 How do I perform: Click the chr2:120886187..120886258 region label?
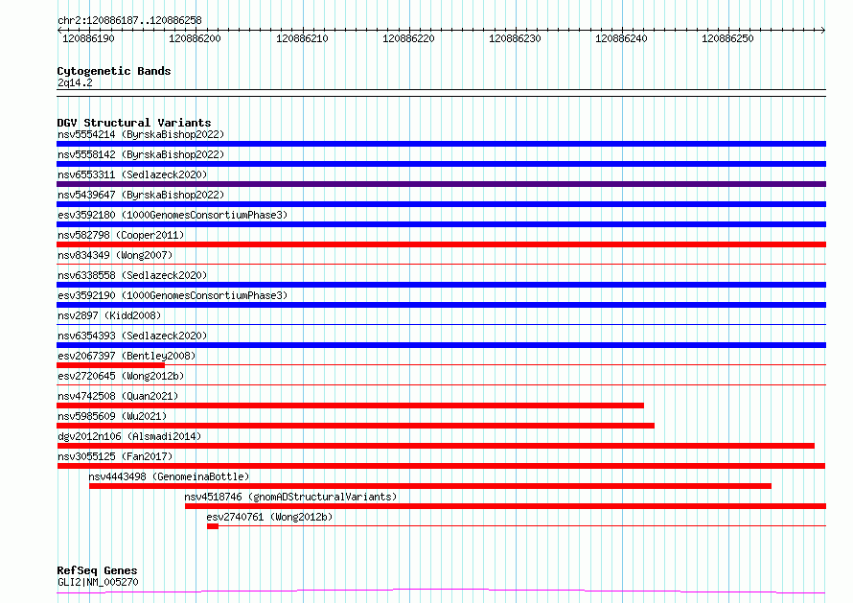129,20
